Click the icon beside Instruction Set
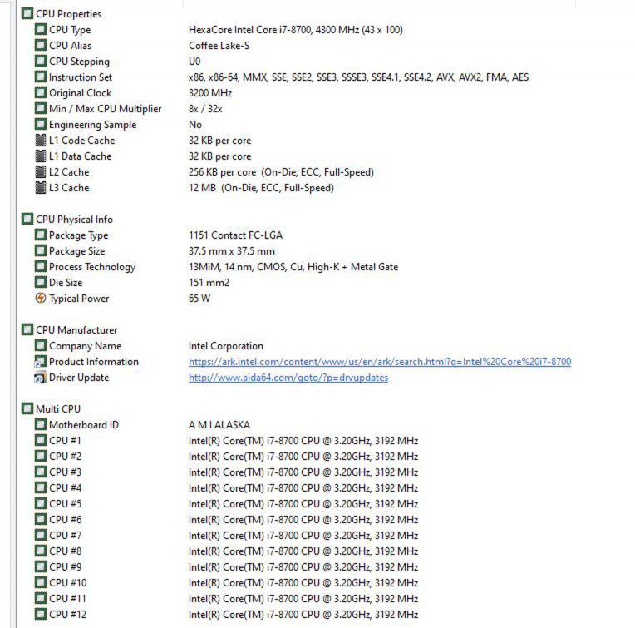The width and height of the screenshot is (635, 628). pos(41,77)
